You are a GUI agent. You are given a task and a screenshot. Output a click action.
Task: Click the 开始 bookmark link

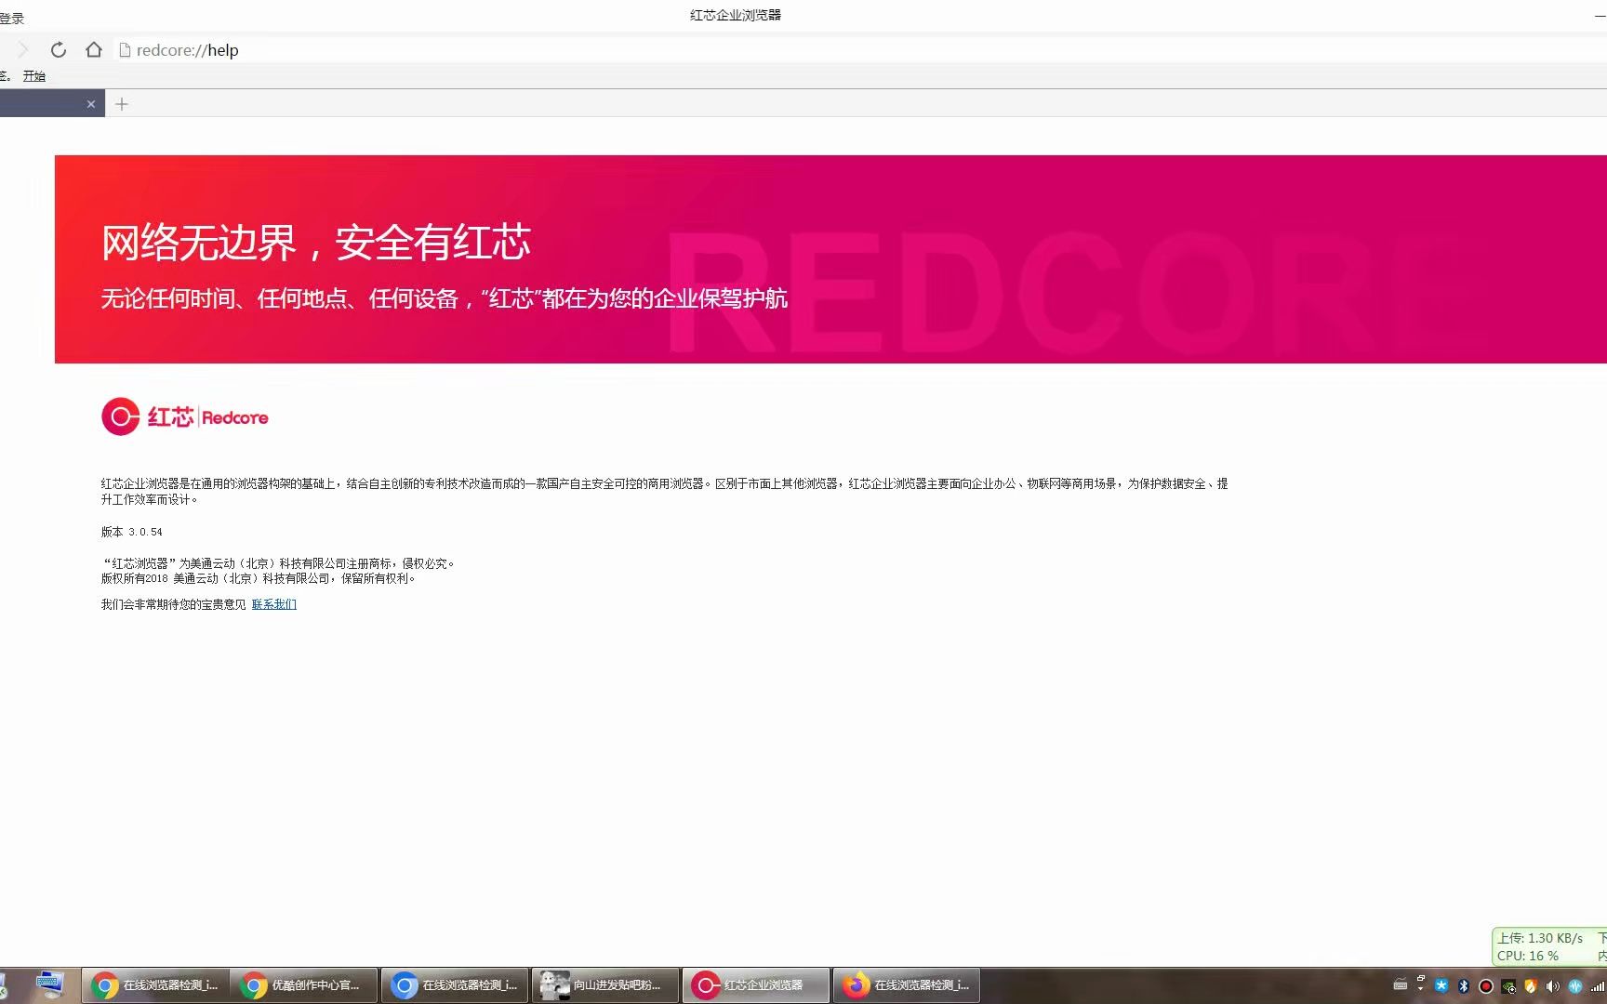click(34, 76)
